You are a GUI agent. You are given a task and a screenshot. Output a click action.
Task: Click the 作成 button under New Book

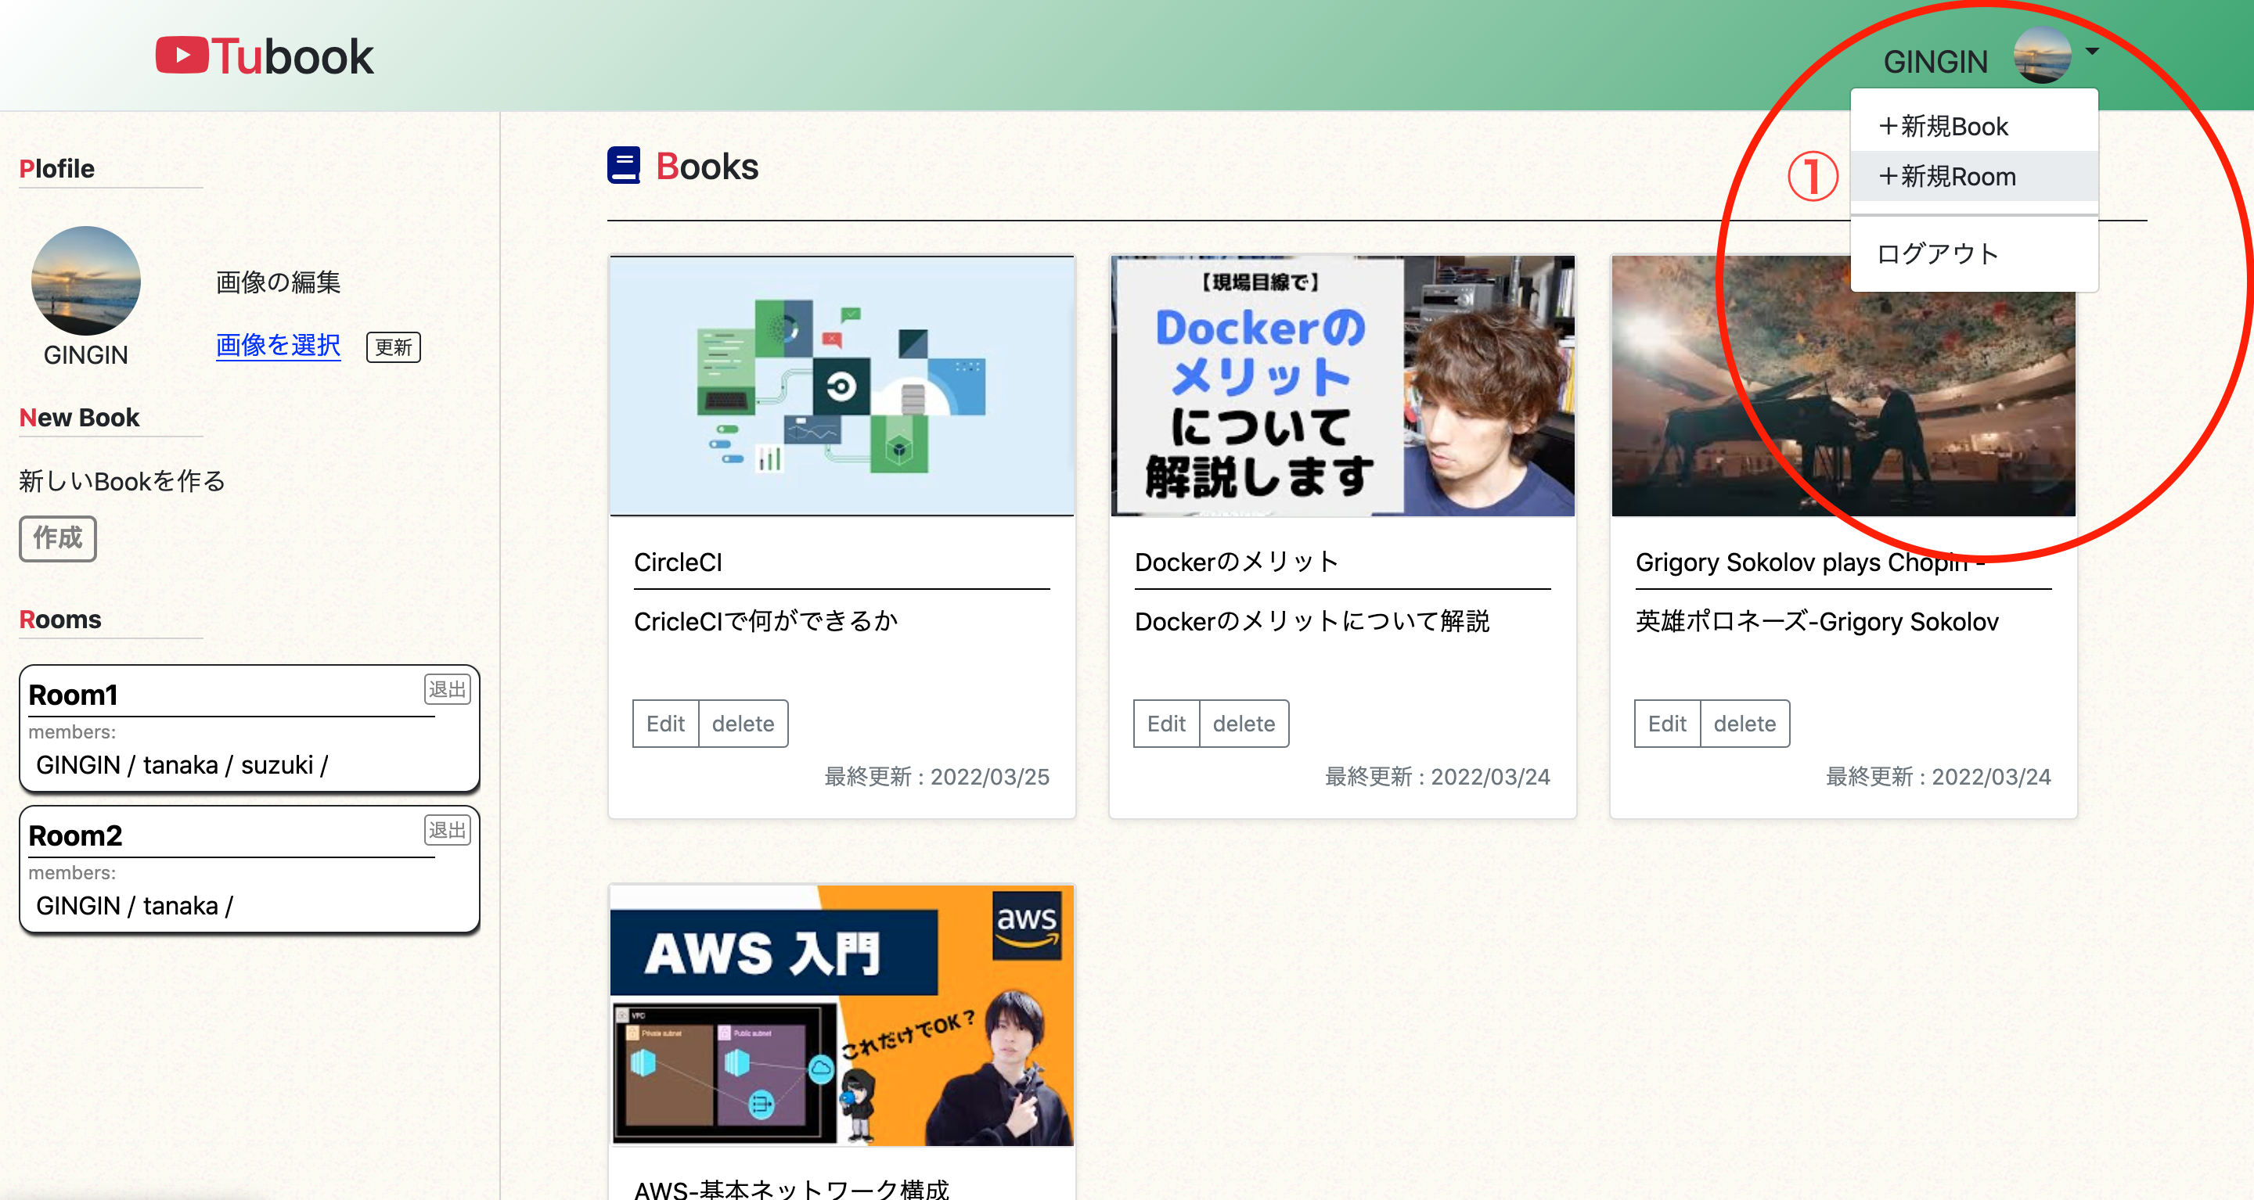(58, 538)
